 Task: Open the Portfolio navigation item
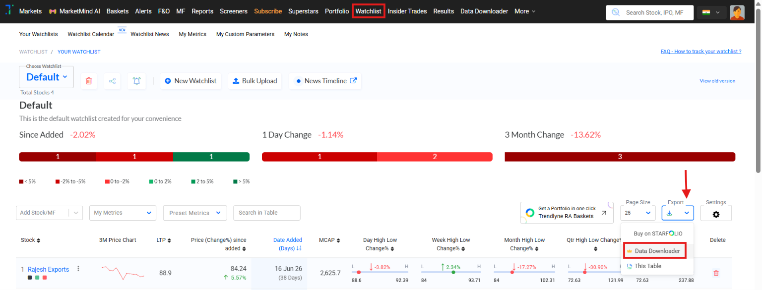point(337,11)
